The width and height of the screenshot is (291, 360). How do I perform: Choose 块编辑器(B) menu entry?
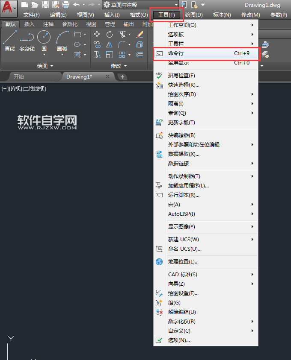[x=206, y=135]
